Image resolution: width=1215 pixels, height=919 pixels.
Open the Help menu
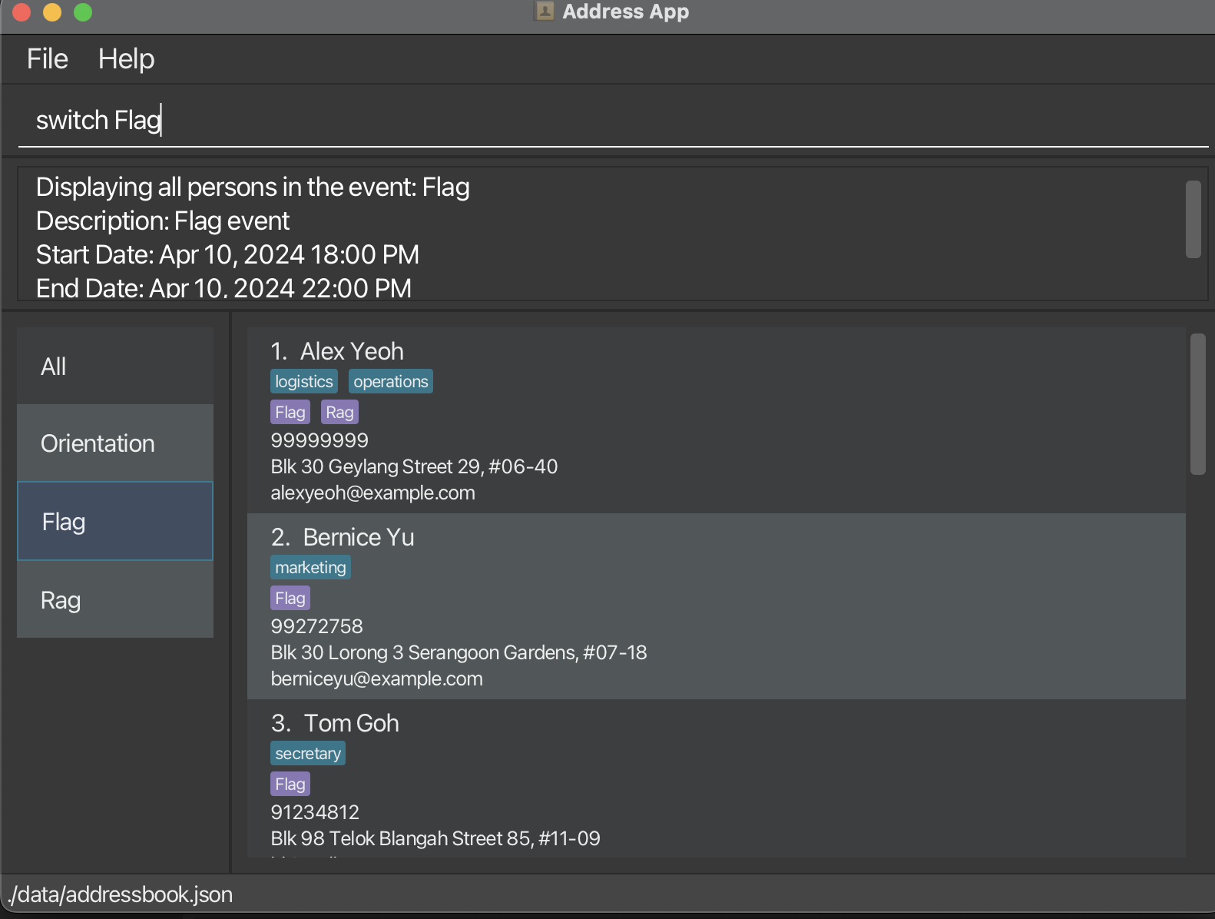click(126, 59)
